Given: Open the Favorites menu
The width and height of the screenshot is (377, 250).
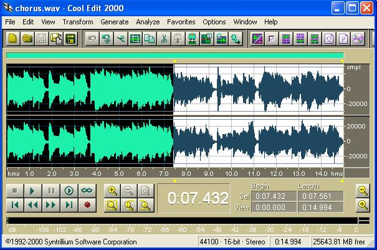Looking at the screenshot, I should (x=181, y=22).
